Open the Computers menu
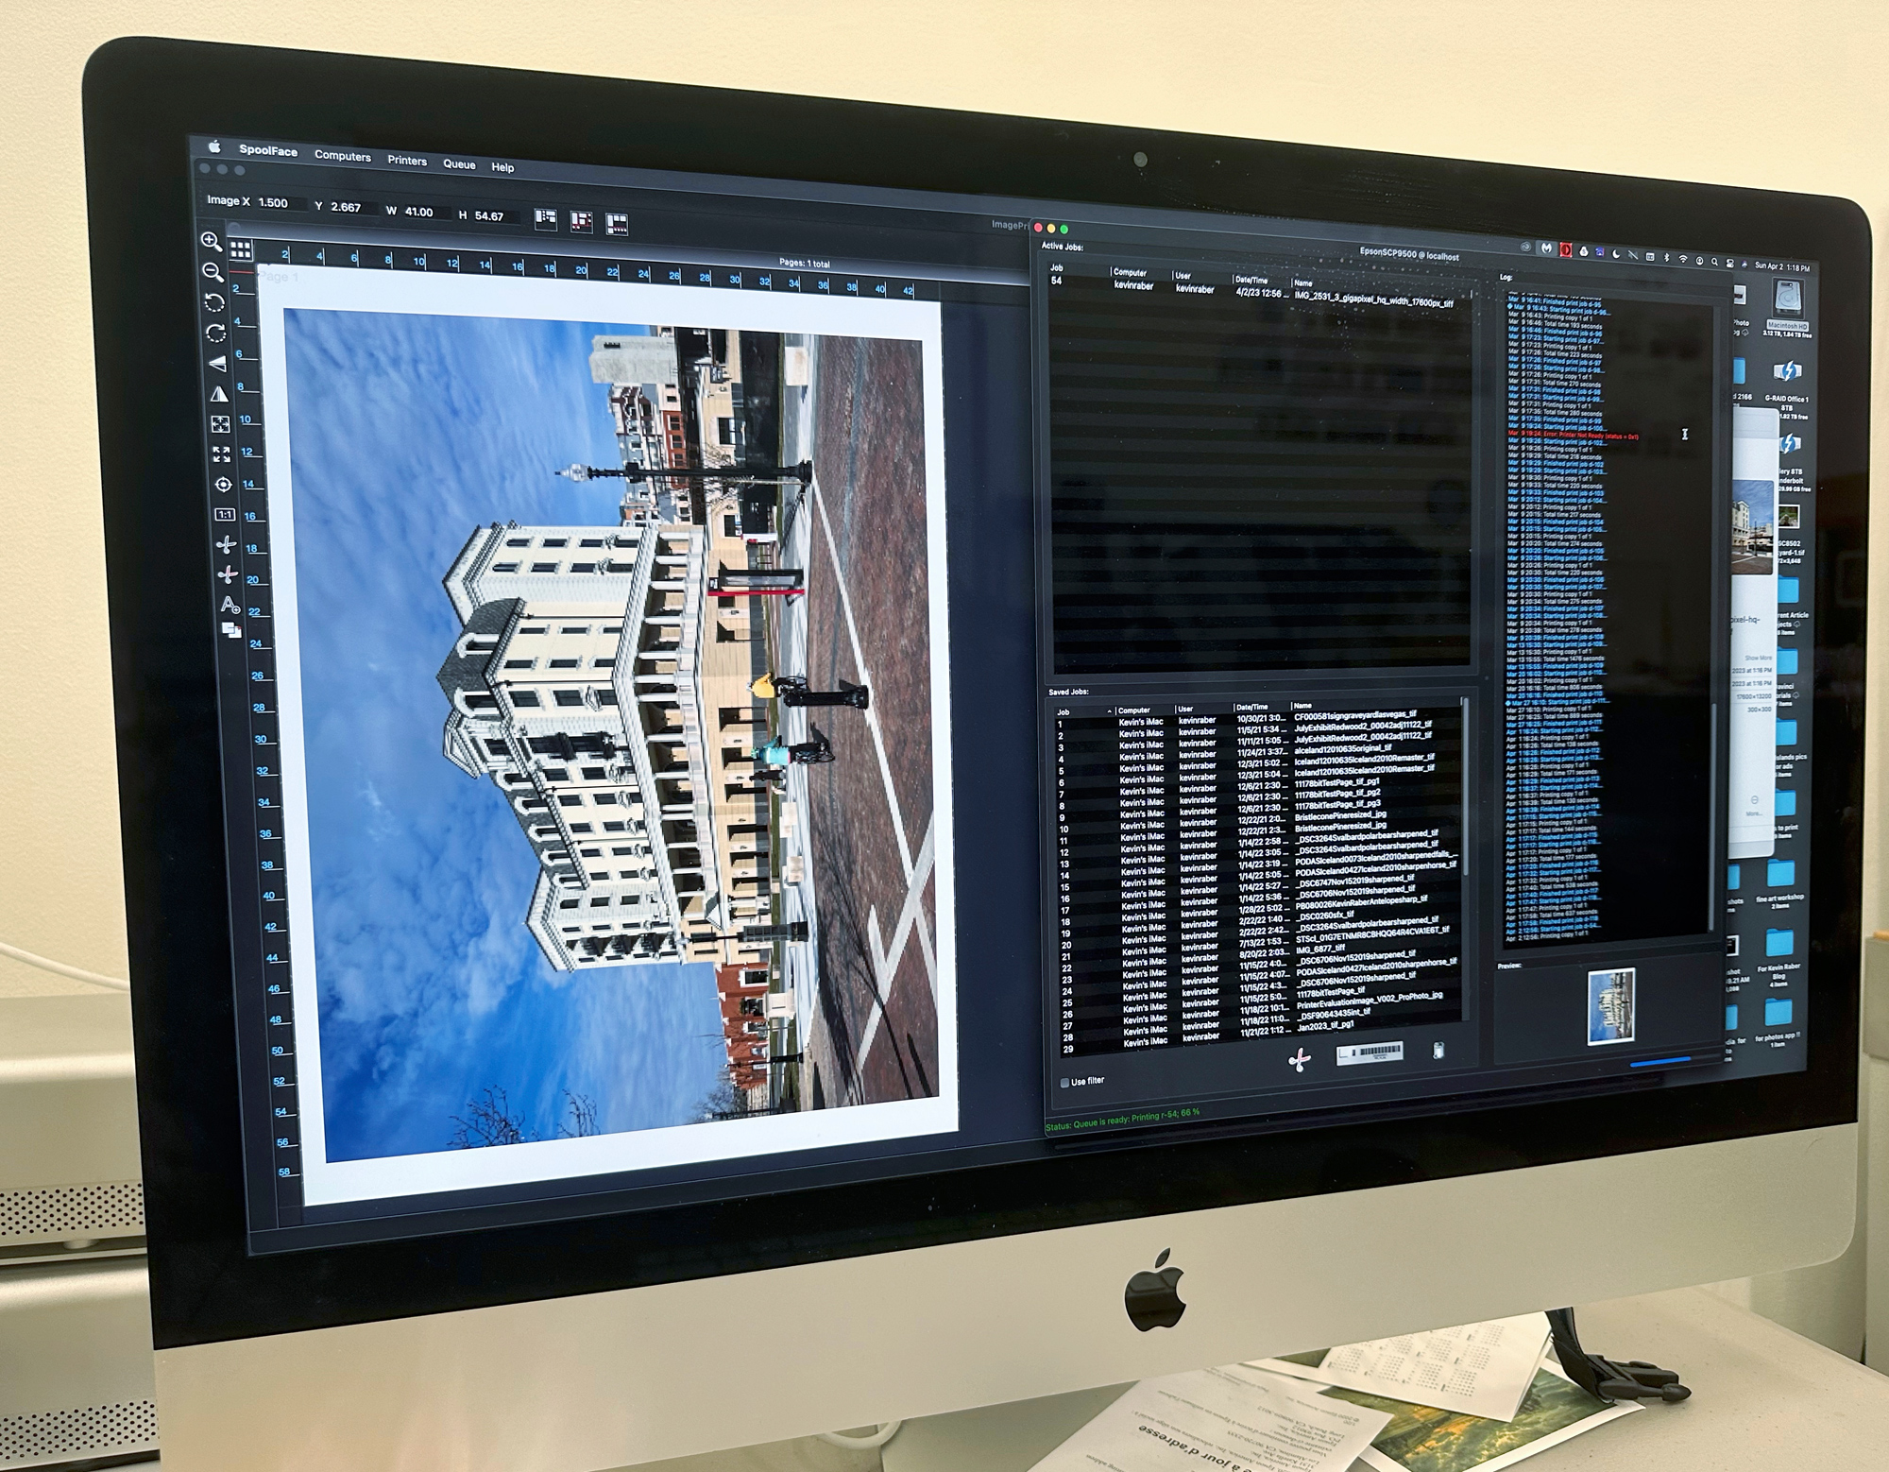The image size is (1889, 1472). pyautogui.click(x=343, y=156)
